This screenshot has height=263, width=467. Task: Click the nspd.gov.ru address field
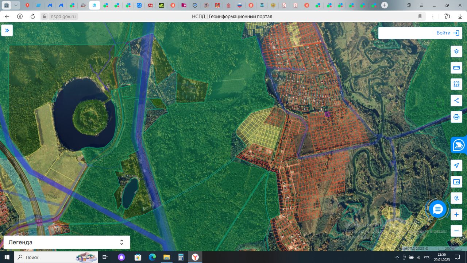59,16
